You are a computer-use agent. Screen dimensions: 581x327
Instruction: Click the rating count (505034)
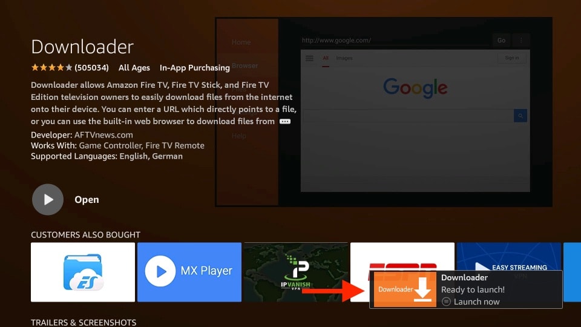click(91, 68)
